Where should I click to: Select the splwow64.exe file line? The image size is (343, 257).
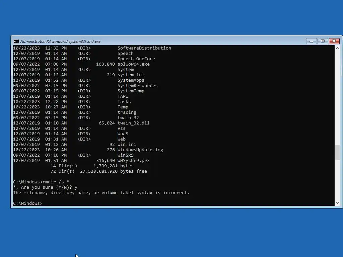tap(81, 64)
